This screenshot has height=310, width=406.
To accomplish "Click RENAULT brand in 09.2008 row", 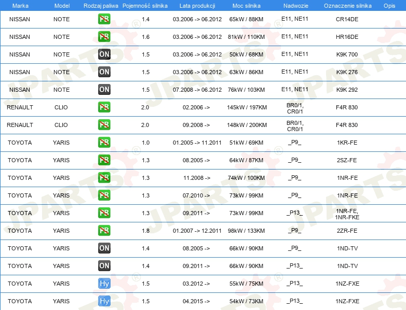I will (x=20, y=125).
